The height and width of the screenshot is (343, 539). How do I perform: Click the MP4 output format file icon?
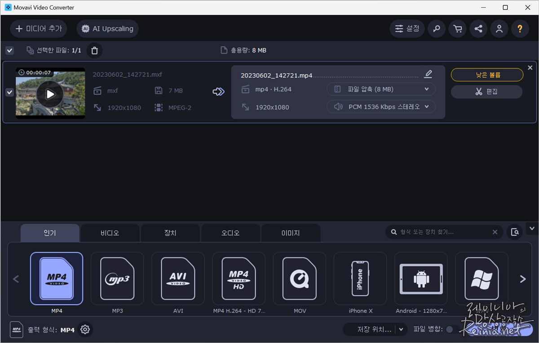pos(17,330)
